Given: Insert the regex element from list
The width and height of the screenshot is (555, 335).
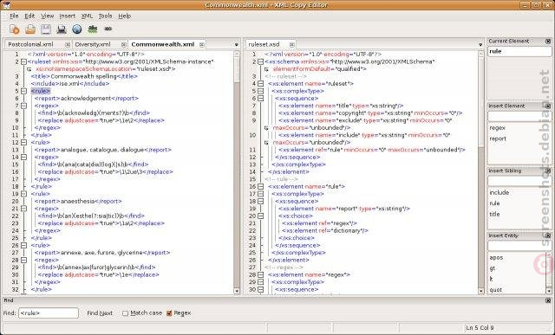Looking at the screenshot, I should (497, 128).
